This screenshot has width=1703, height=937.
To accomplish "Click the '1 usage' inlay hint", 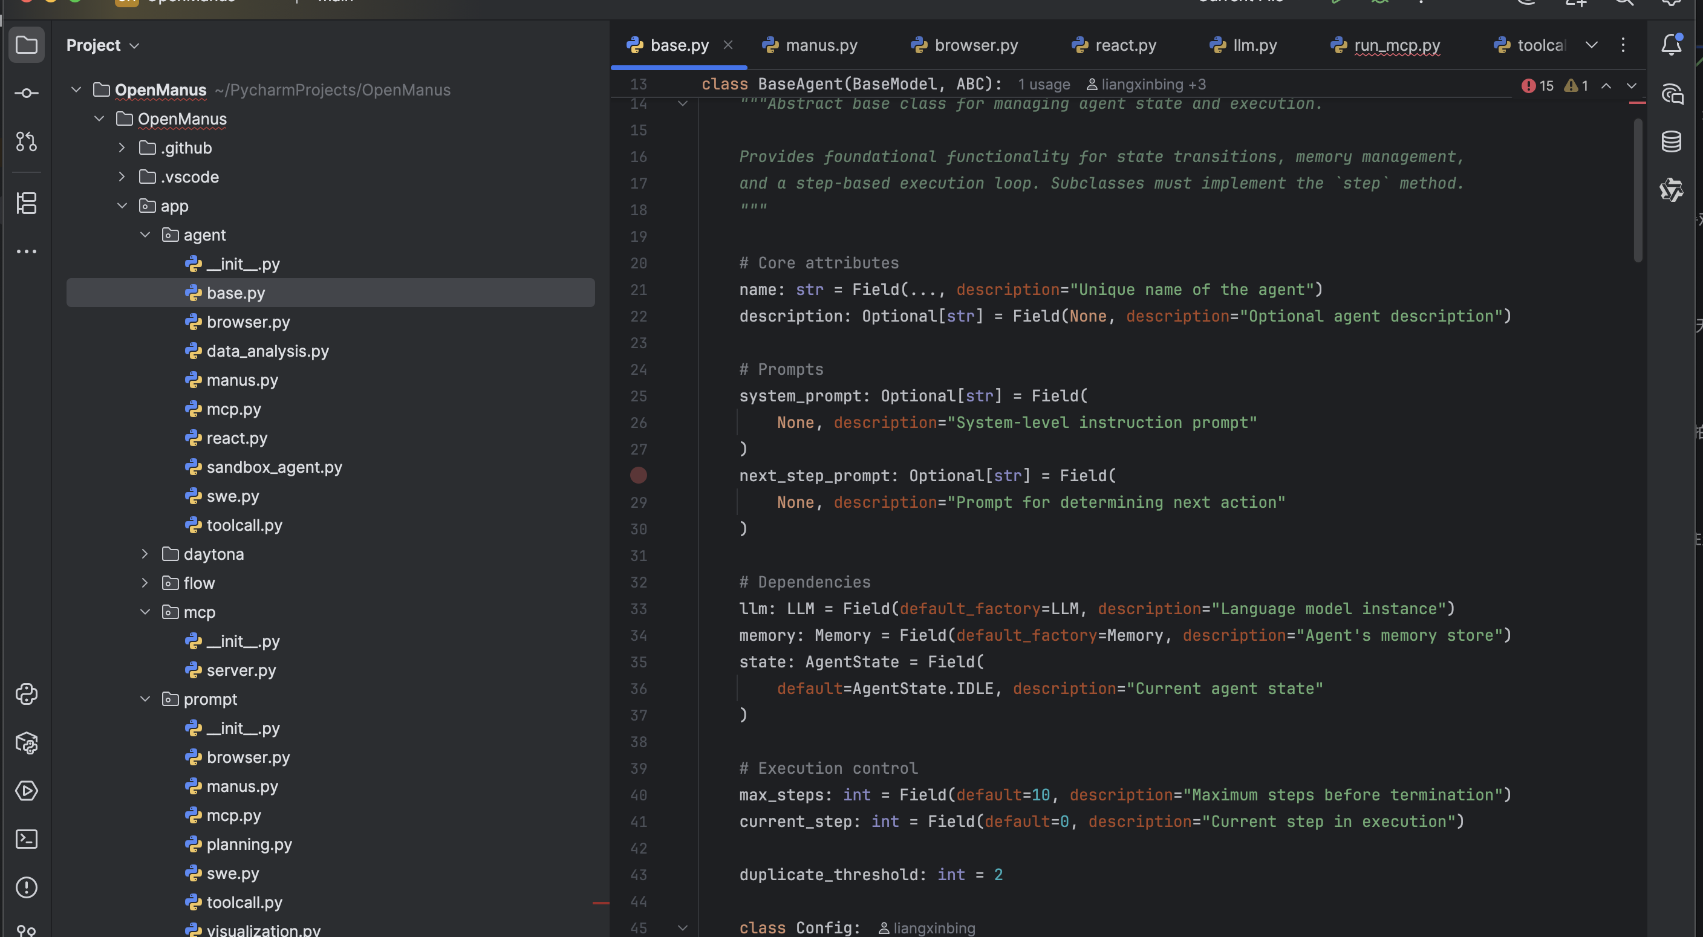I will point(1043,85).
